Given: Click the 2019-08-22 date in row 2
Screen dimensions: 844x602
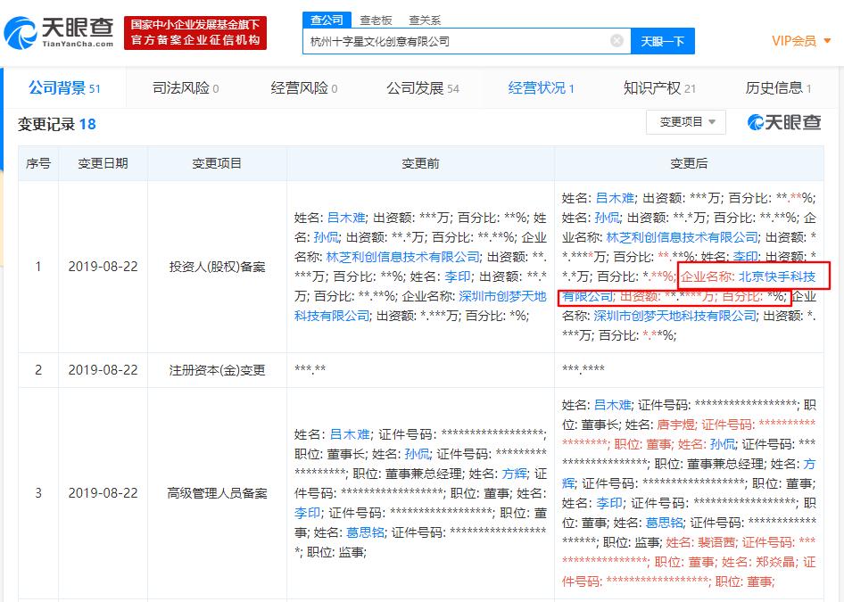Looking at the screenshot, I should coord(103,370).
